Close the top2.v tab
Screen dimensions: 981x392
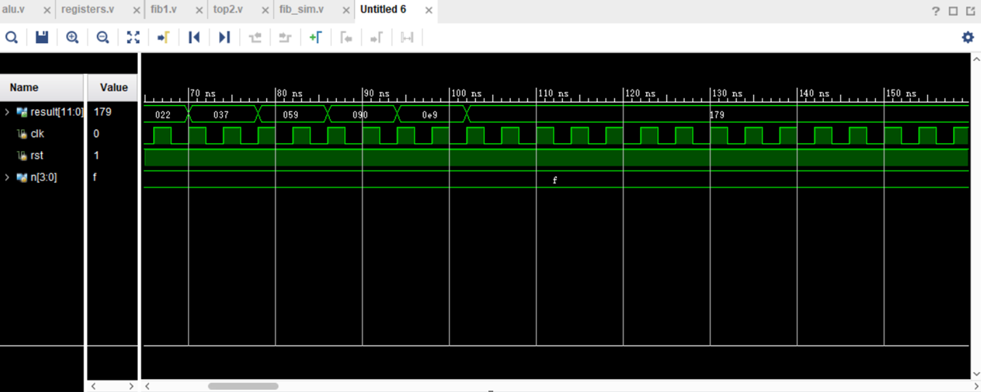click(x=264, y=11)
